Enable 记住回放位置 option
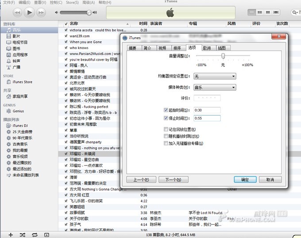301x238 pixels. click(166, 129)
